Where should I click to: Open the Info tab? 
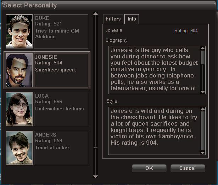pos(132,19)
